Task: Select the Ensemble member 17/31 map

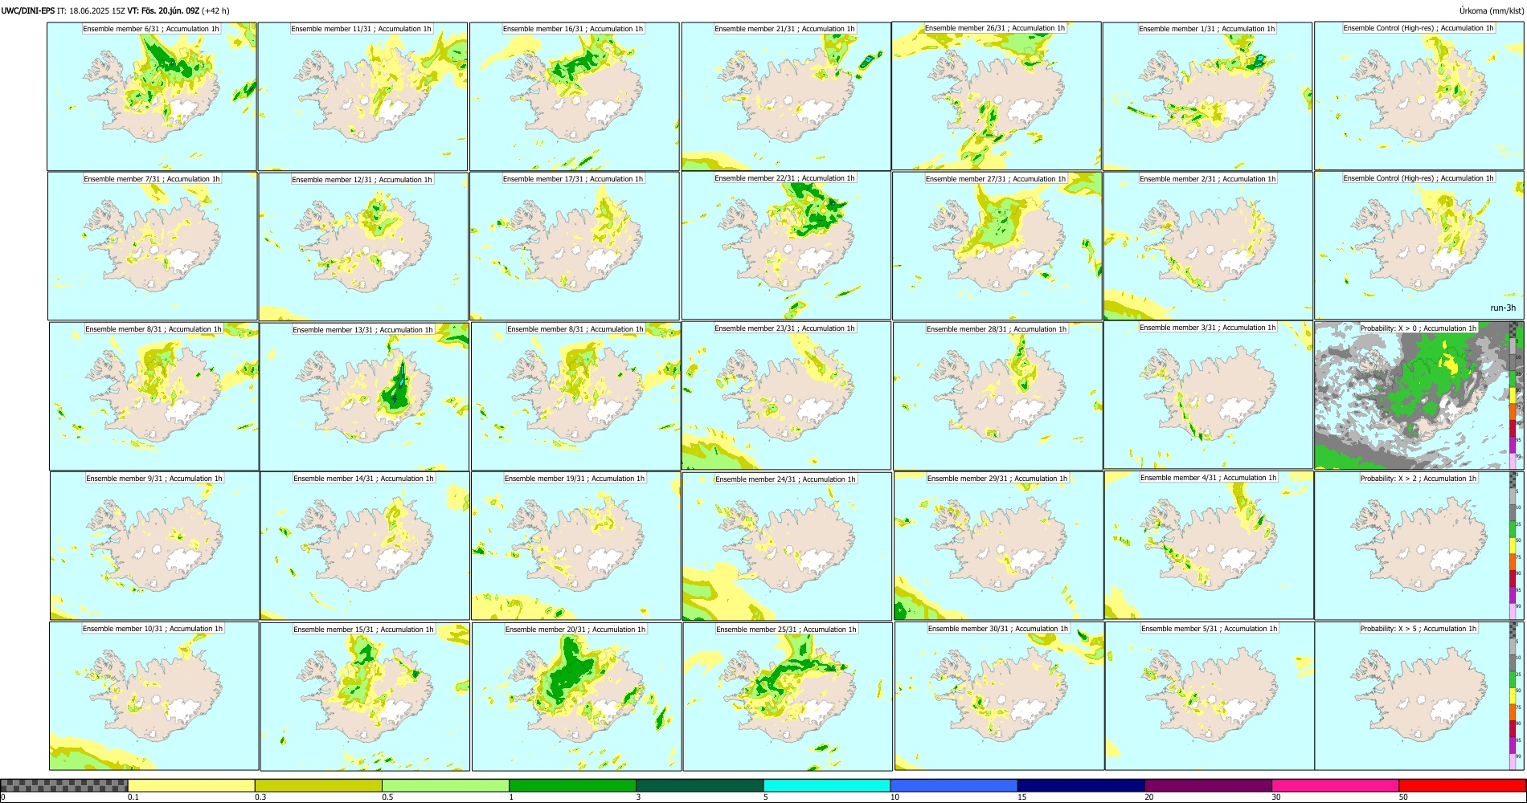Action: point(575,247)
